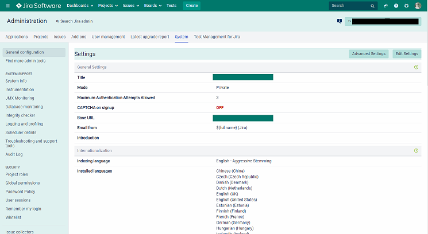Viewport: 428px width, 234px height.
Task: Open the user profile avatar
Action: click(418, 6)
